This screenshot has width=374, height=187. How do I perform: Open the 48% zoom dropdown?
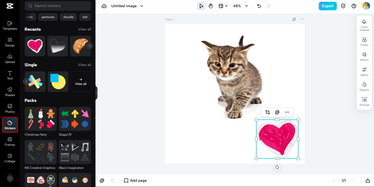tap(240, 6)
